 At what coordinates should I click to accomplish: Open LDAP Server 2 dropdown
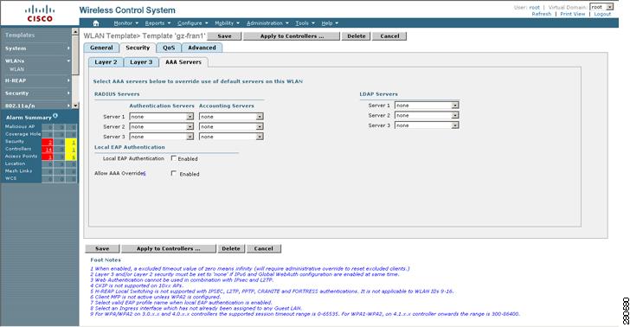click(x=427, y=115)
